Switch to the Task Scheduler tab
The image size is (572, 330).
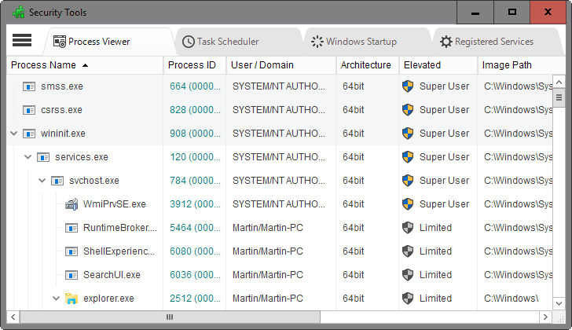[238, 42]
